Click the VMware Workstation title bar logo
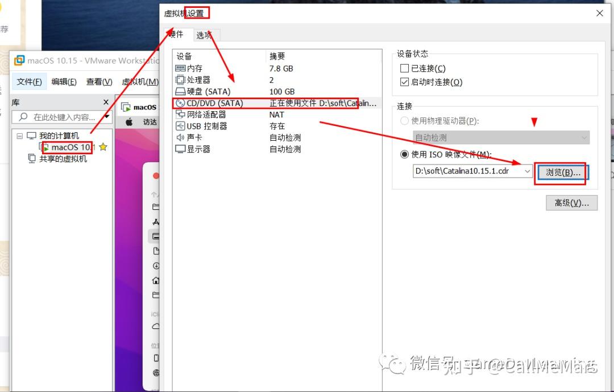The height and width of the screenshot is (392, 614). (x=19, y=61)
